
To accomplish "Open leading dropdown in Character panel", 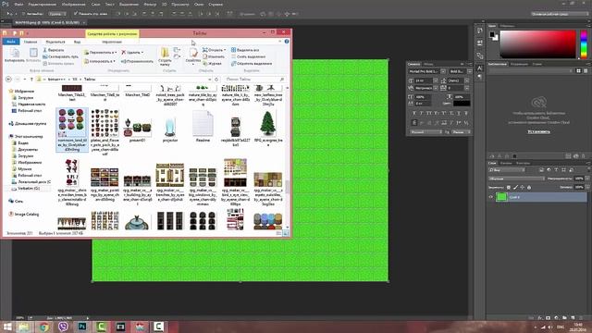I will click(x=467, y=80).
